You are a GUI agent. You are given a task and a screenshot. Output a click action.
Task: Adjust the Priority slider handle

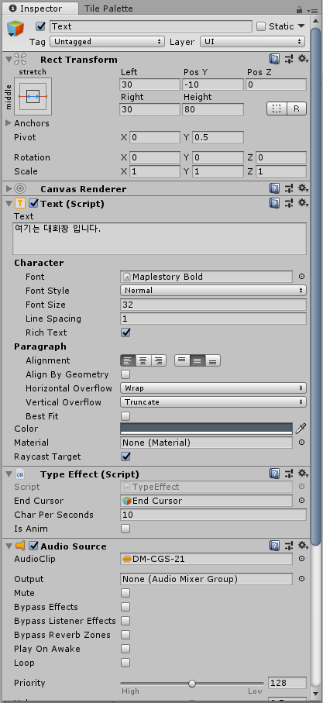[192, 684]
